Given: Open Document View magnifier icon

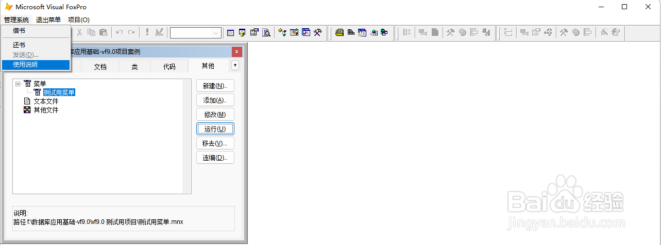Looking at the screenshot, I should (x=266, y=32).
